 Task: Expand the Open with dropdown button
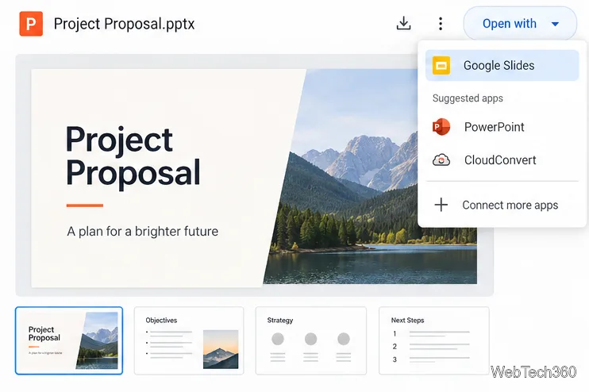click(520, 24)
